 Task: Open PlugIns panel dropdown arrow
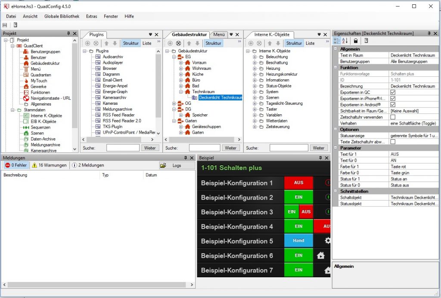pos(150,35)
